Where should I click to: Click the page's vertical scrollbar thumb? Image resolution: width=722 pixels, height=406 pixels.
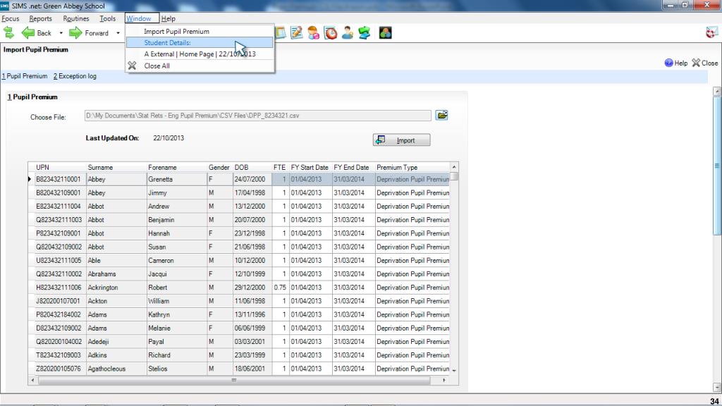(x=717, y=166)
